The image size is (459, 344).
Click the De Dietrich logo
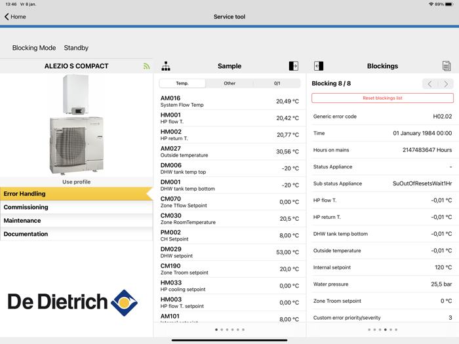click(73, 303)
